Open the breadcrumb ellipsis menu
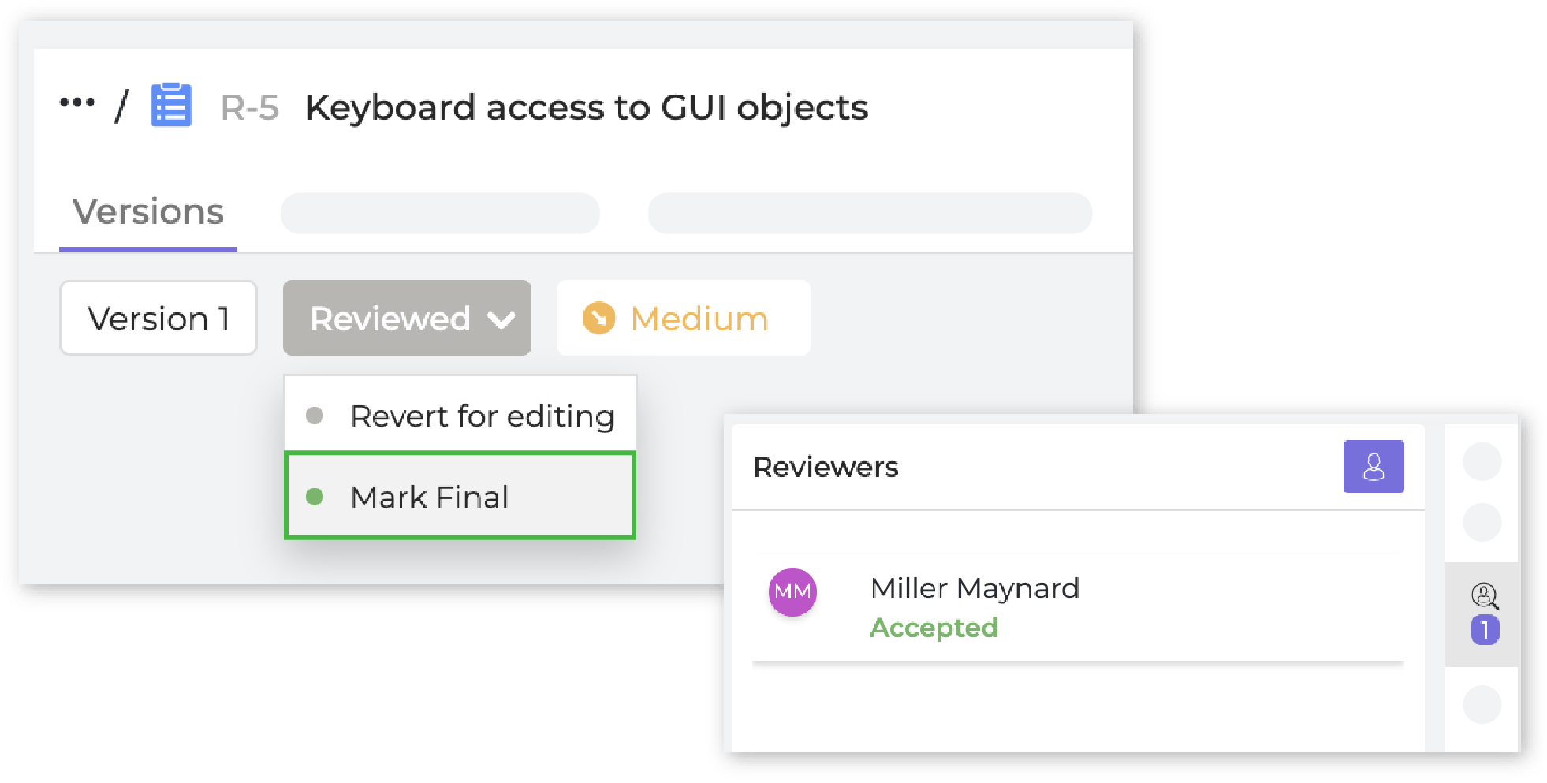Screen dimensions: 1547x783 pyautogui.click(x=77, y=103)
